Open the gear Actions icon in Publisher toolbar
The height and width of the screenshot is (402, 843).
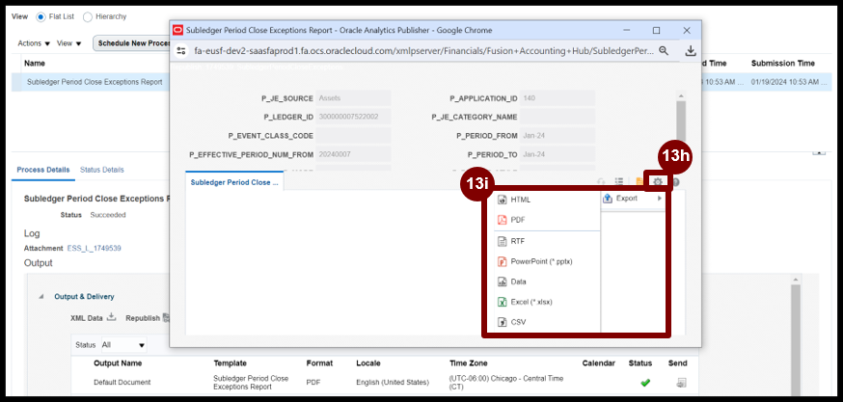click(658, 182)
